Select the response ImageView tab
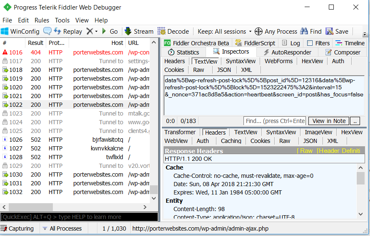The height and width of the screenshot is (236, 370). 318,132
